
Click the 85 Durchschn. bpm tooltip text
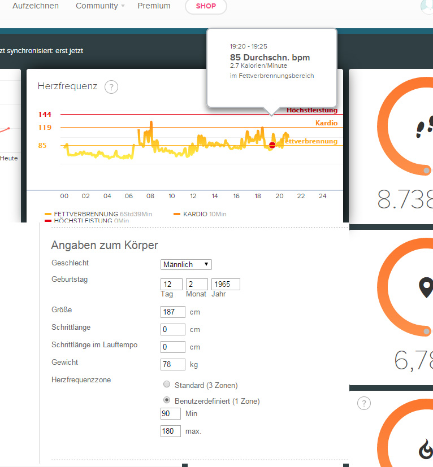pyautogui.click(x=270, y=58)
